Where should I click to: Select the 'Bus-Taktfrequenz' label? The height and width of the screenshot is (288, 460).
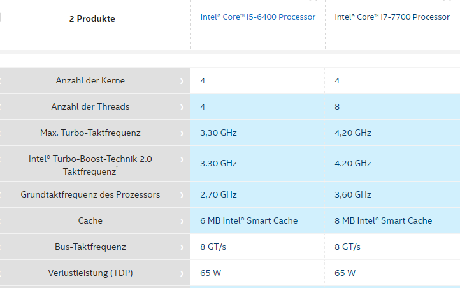[90, 247]
